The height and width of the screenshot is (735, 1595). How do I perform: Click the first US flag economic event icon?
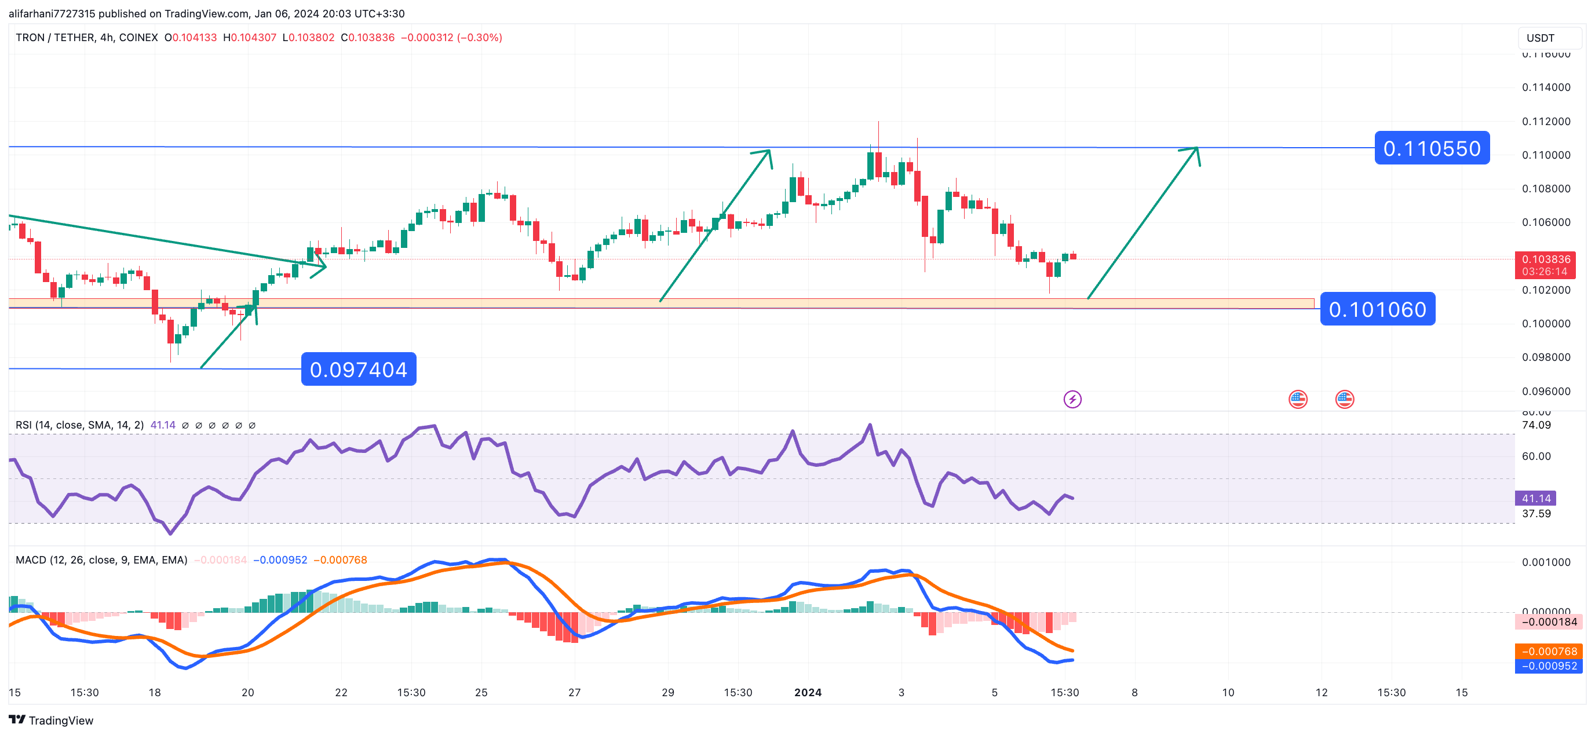coord(1298,400)
